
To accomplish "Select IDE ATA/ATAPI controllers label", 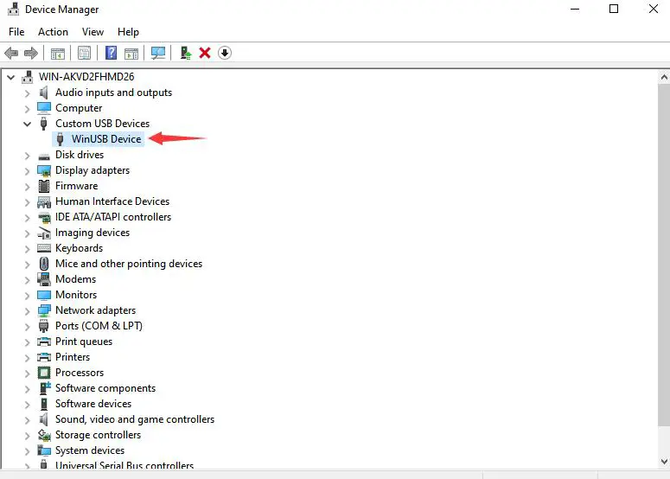I will pos(113,217).
